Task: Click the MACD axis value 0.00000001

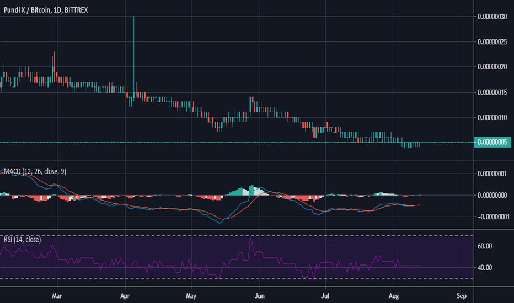Action: coord(492,174)
